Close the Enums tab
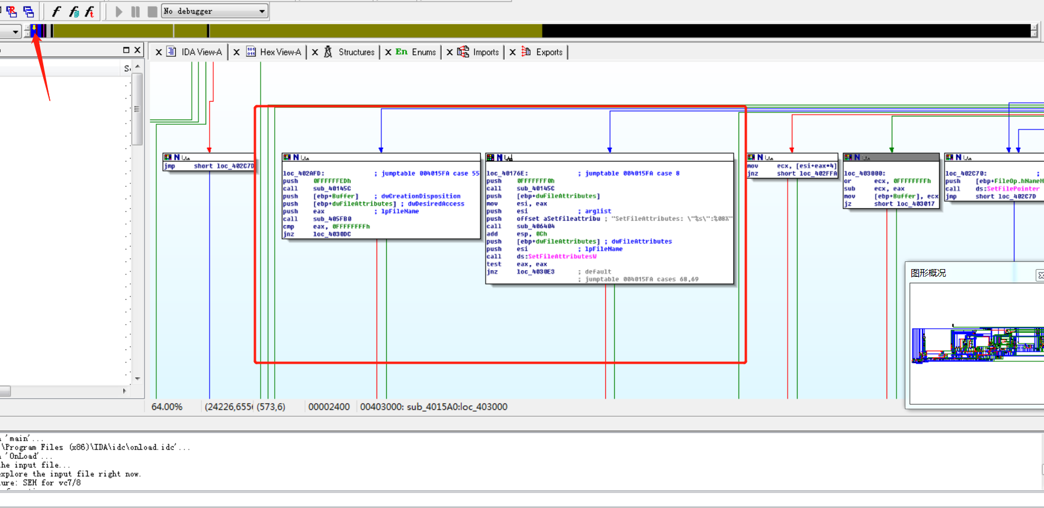 coord(388,52)
